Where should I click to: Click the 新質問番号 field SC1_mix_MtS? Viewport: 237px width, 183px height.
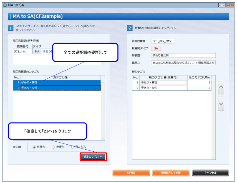tap(163, 41)
